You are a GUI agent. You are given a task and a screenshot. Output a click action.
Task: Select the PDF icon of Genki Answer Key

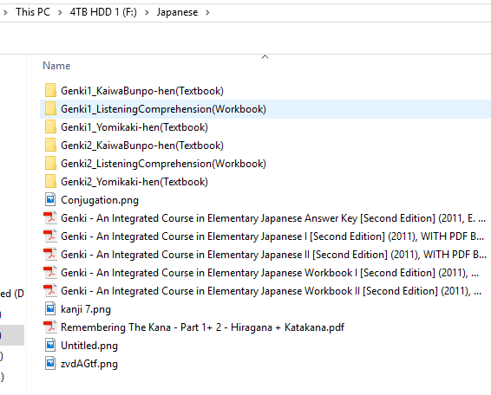[x=50, y=218]
